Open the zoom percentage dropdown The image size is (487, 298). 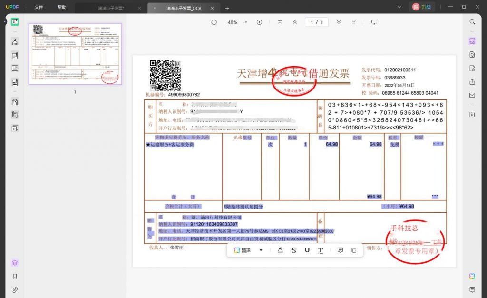[246, 22]
